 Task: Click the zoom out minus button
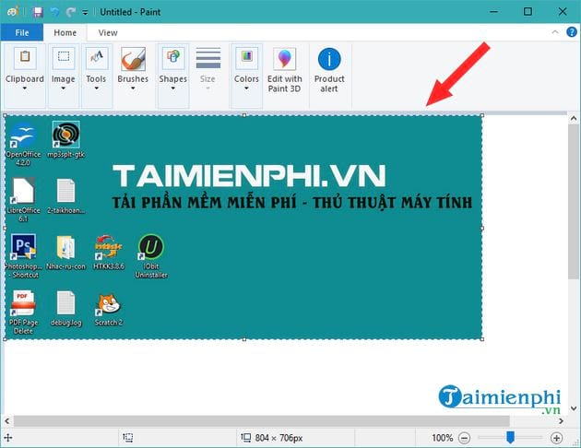point(464,438)
